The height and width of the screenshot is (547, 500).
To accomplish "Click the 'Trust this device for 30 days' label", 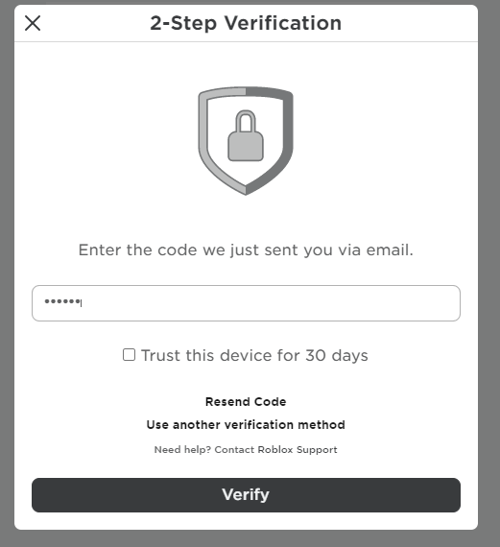I will [x=254, y=355].
